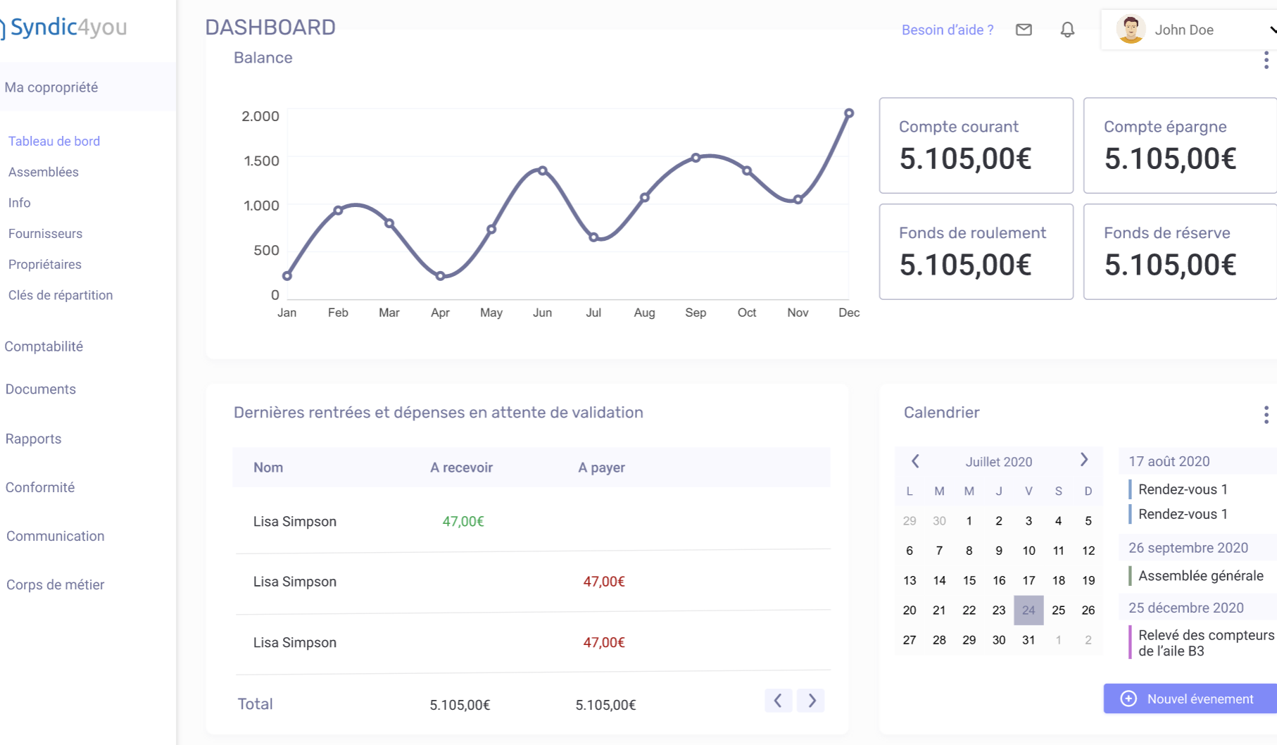Select day 15 in calendar

tap(969, 580)
